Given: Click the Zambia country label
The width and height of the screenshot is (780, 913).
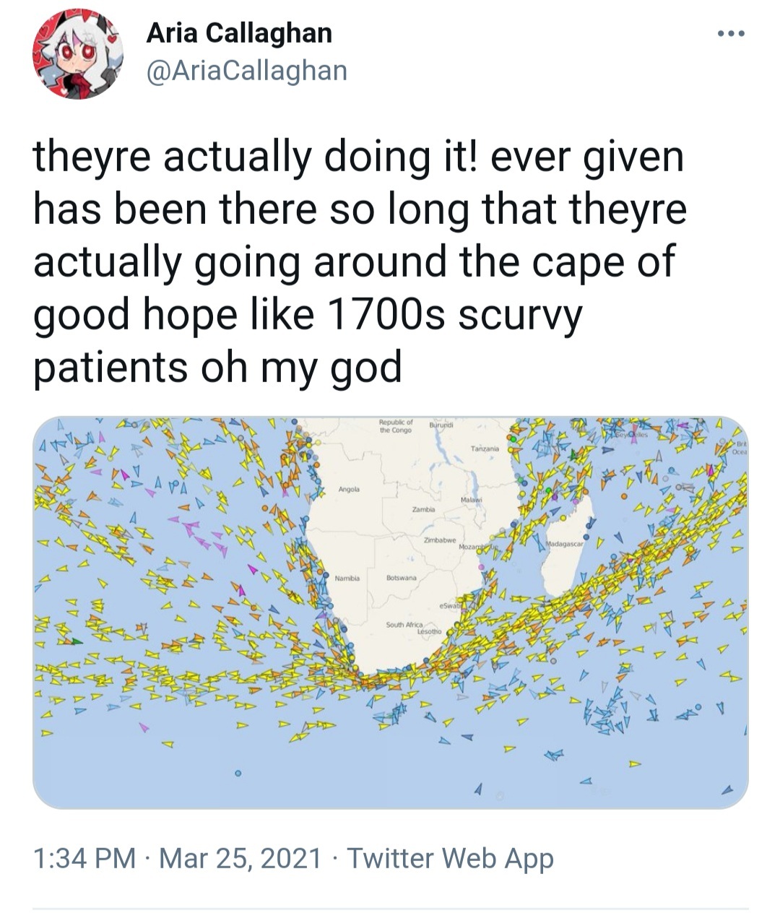Looking at the screenshot, I should click(422, 509).
